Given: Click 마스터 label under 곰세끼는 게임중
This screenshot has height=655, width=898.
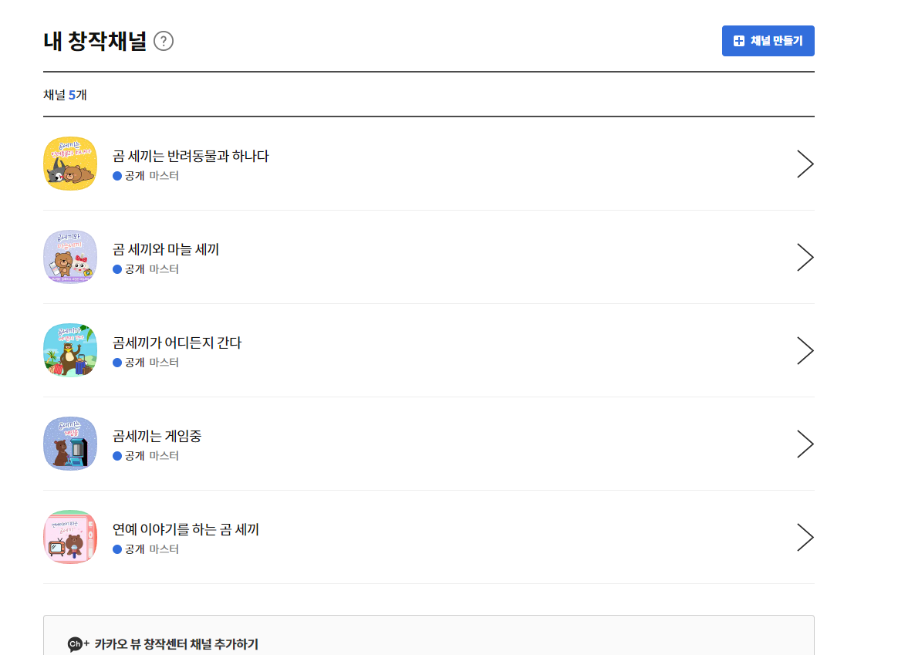Looking at the screenshot, I should click(164, 456).
